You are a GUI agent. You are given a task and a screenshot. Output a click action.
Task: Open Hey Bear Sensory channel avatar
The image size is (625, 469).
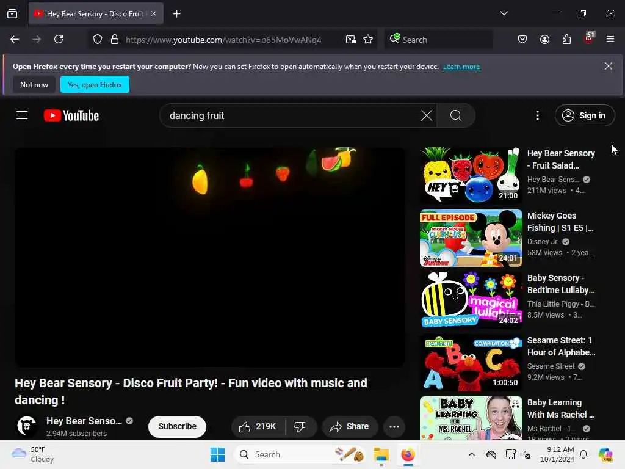point(27,426)
